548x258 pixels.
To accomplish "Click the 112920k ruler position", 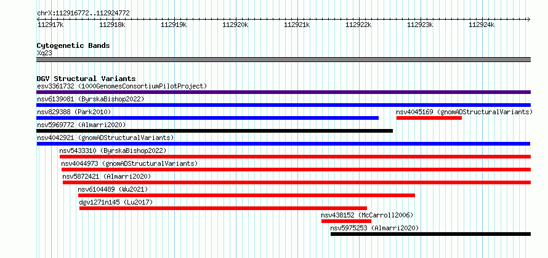I will click(235, 25).
